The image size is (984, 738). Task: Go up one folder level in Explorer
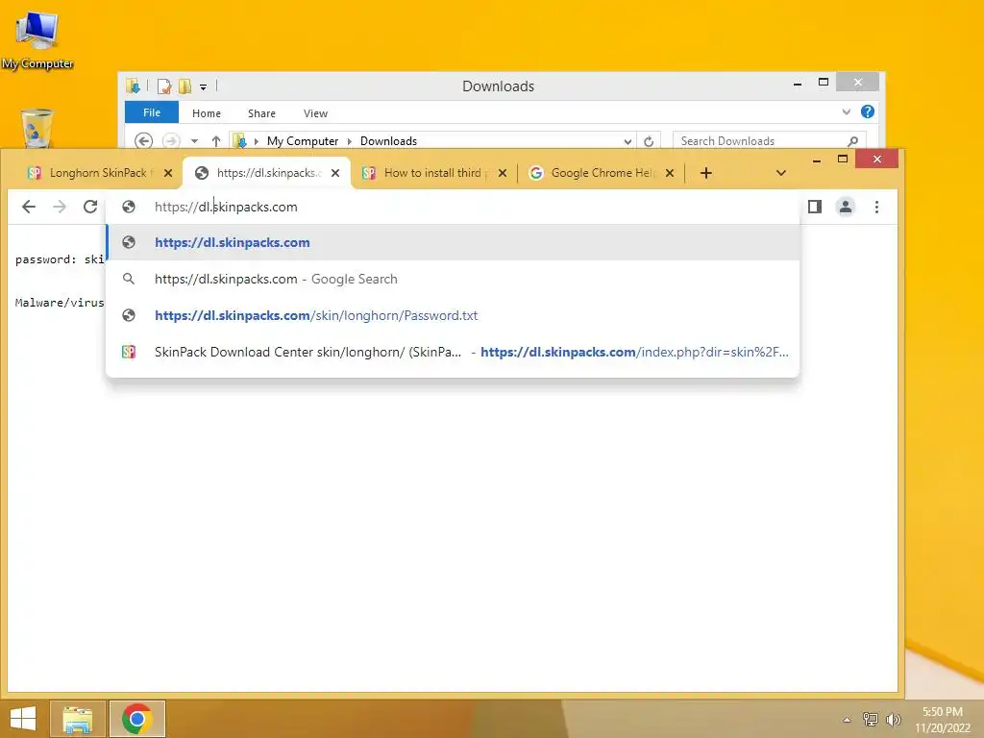[216, 141]
